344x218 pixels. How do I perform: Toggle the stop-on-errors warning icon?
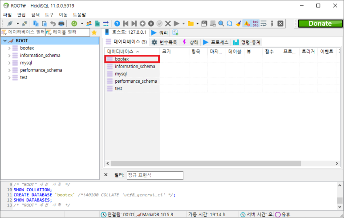tap(247, 24)
